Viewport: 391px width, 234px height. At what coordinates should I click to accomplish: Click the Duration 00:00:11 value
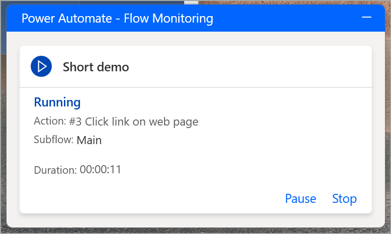pos(101,170)
